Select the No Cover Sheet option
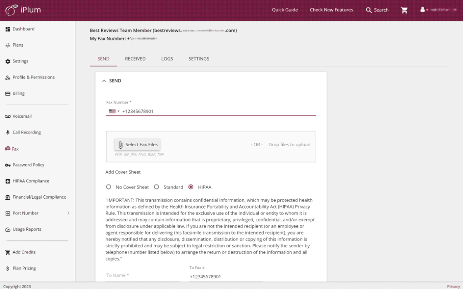Viewport: 463px width, 289px height. tap(109, 187)
